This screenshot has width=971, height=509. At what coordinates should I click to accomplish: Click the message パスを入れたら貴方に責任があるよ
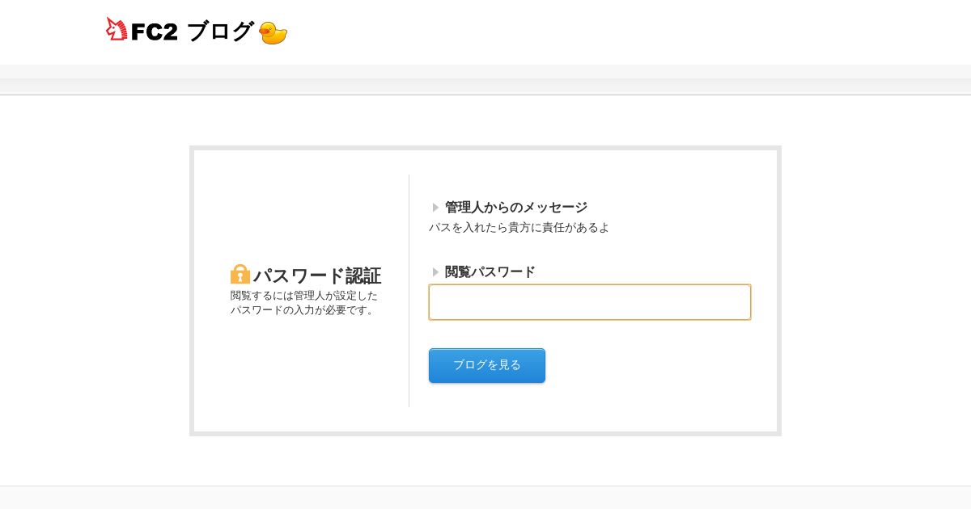519,228
